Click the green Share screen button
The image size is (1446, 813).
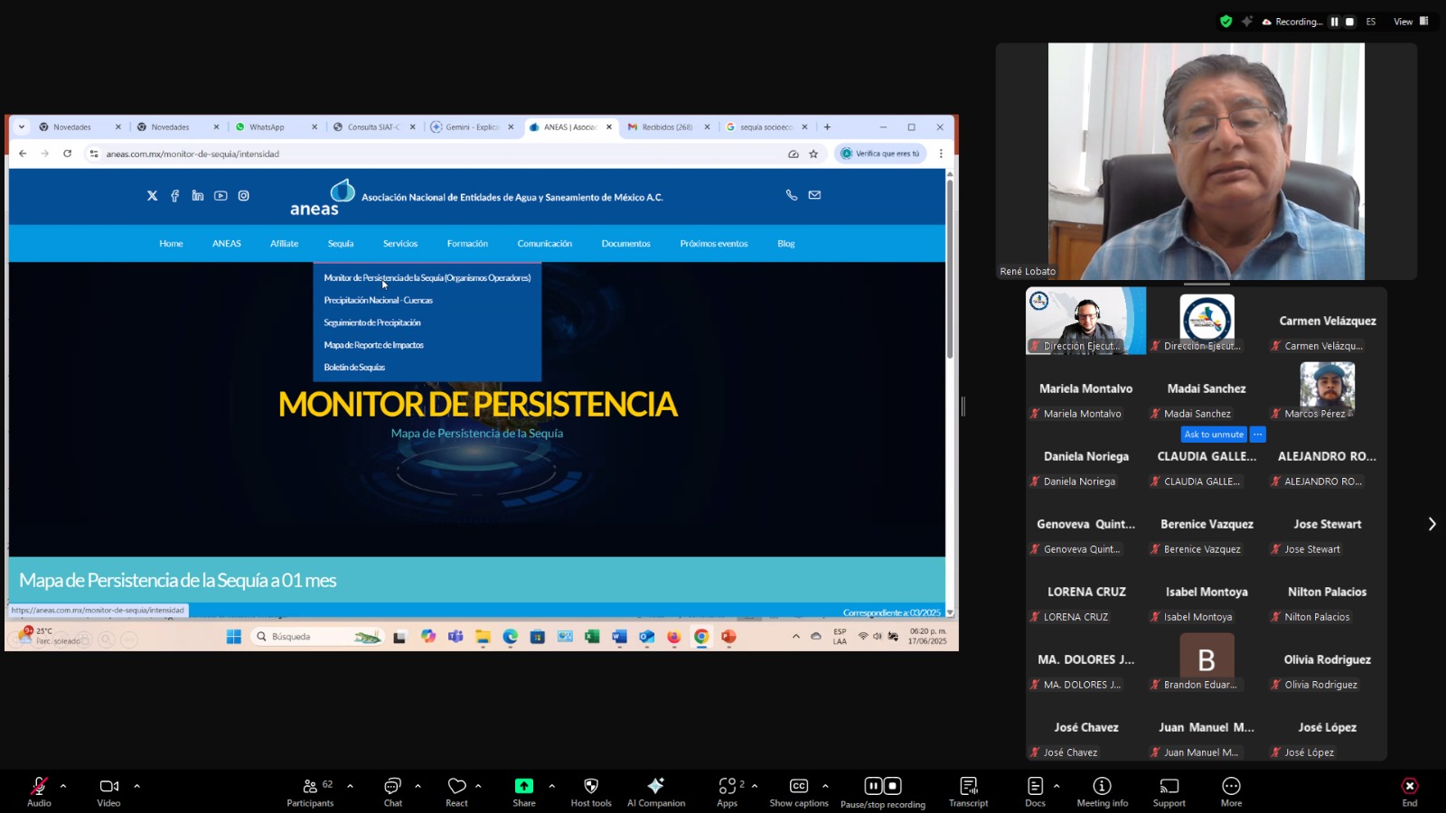(x=524, y=791)
